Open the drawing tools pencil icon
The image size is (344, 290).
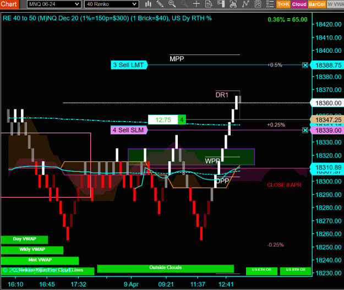coord(160,4)
